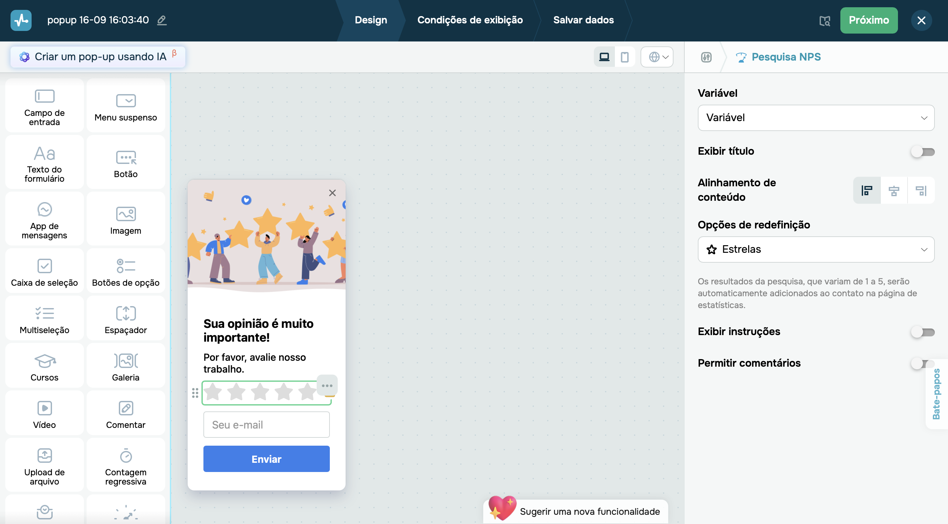Open the star rating options menu
The width and height of the screenshot is (948, 524).
click(x=327, y=386)
